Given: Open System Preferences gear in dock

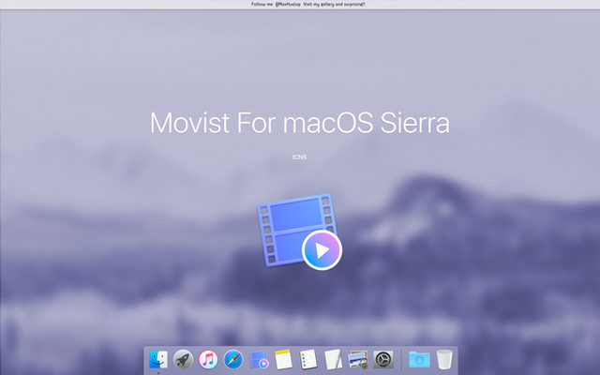Looking at the screenshot, I should [x=383, y=360].
